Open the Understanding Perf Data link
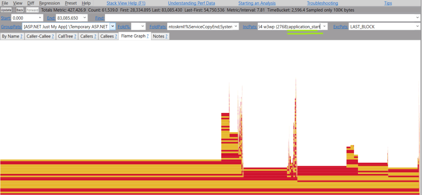Image resolution: width=422 pixels, height=195 pixels. point(191,3)
